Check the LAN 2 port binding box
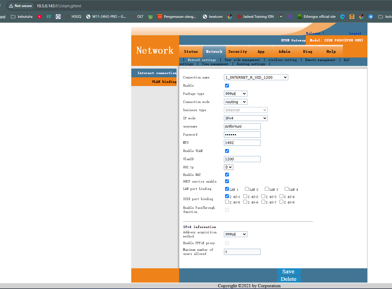The height and width of the screenshot is (289, 392). [247, 189]
